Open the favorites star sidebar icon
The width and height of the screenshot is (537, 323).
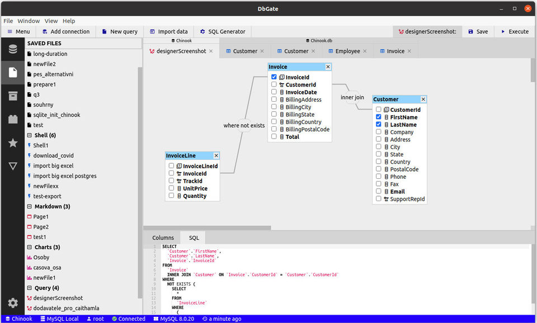click(x=12, y=143)
